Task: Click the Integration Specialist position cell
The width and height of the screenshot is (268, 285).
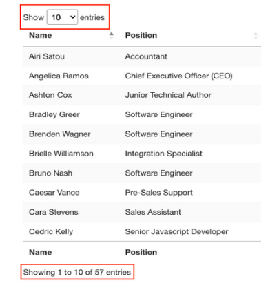Action: [163, 154]
